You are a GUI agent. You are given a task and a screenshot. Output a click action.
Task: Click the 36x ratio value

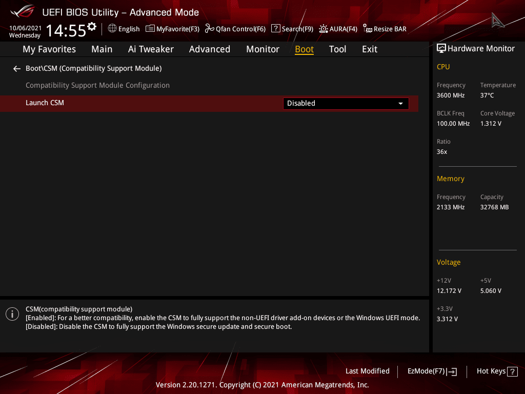pos(442,152)
